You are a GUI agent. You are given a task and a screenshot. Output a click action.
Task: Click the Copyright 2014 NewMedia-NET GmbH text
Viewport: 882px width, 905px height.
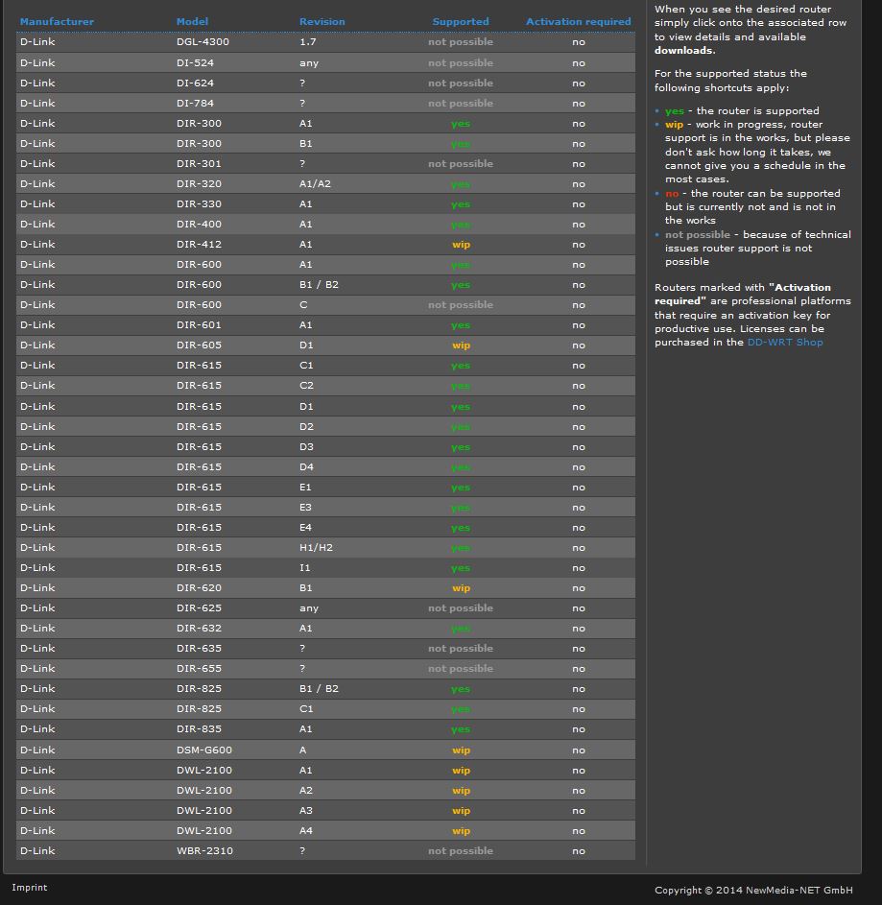(x=753, y=890)
